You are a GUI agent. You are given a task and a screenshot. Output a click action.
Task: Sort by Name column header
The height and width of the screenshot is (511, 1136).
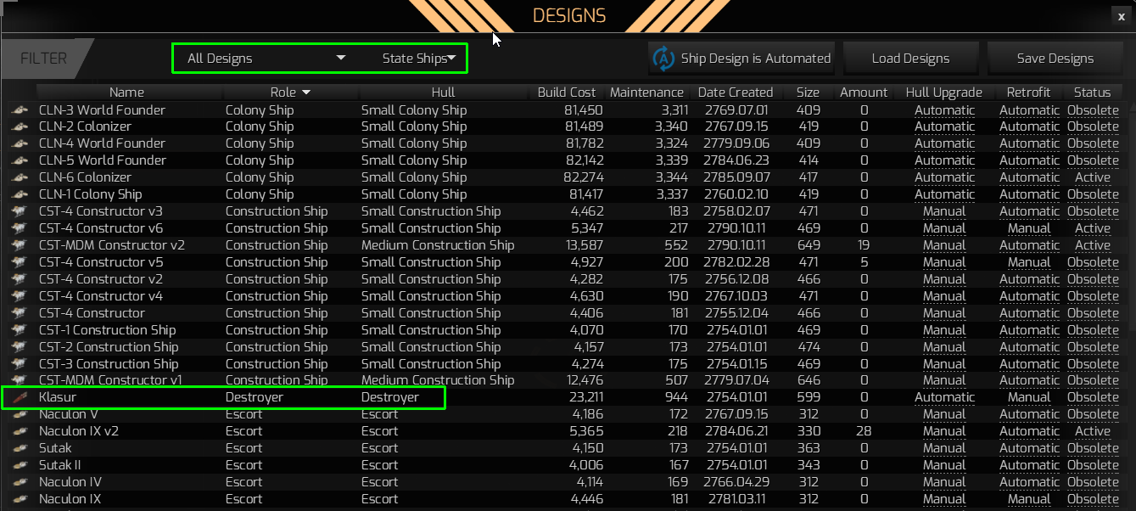[x=127, y=92]
